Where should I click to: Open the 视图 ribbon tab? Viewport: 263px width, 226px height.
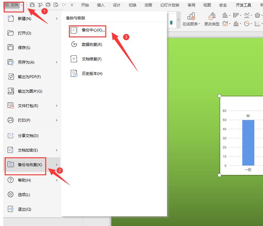(x=207, y=5)
